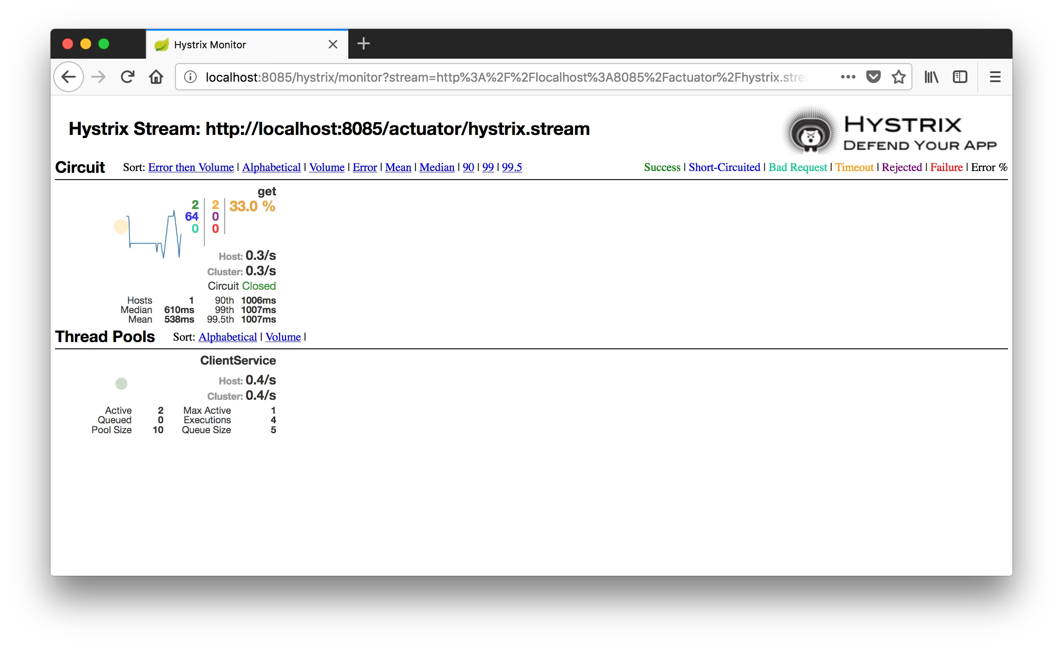Sort circuits by 99.5 percentile
The image size is (1063, 648).
[x=512, y=167]
